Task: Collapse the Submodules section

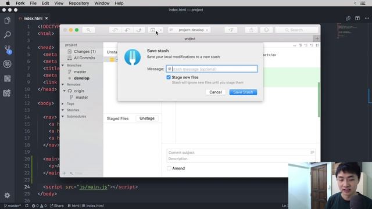Action: pyautogui.click(x=63, y=116)
